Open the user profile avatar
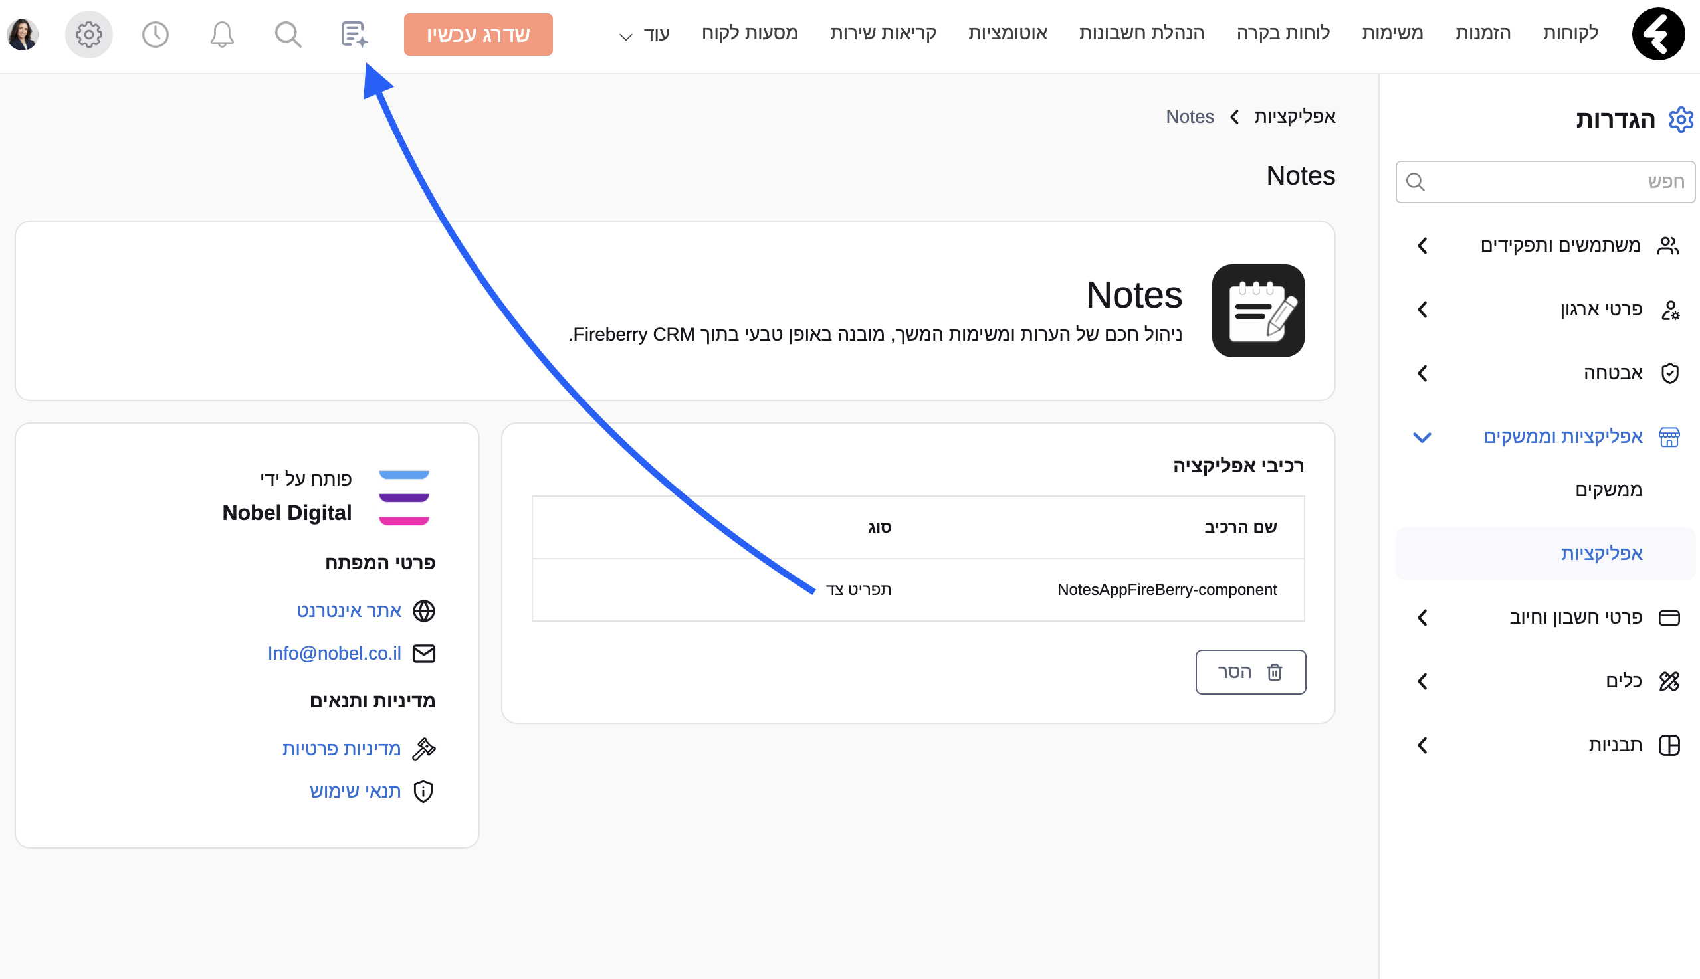The height and width of the screenshot is (979, 1700). (23, 34)
